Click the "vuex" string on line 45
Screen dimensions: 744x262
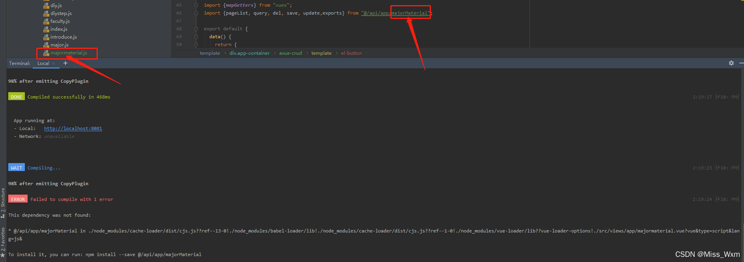pos(281,5)
